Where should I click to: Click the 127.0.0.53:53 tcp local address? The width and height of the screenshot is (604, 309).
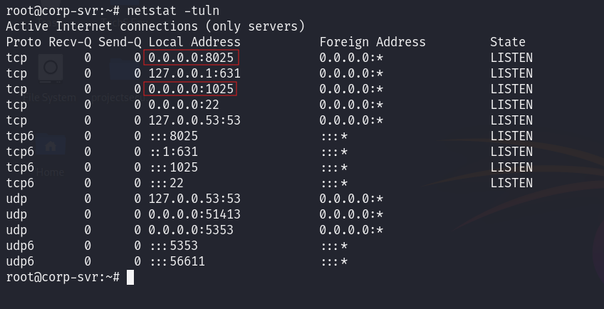pos(194,120)
